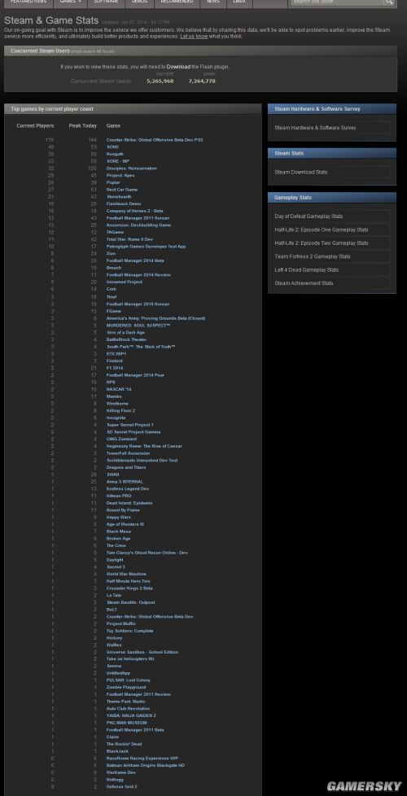Open America's Army: Proving Grounds Beta link
The image size is (407, 796).
[155, 318]
